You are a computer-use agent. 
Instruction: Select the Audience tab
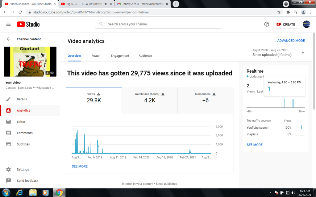[145, 56]
